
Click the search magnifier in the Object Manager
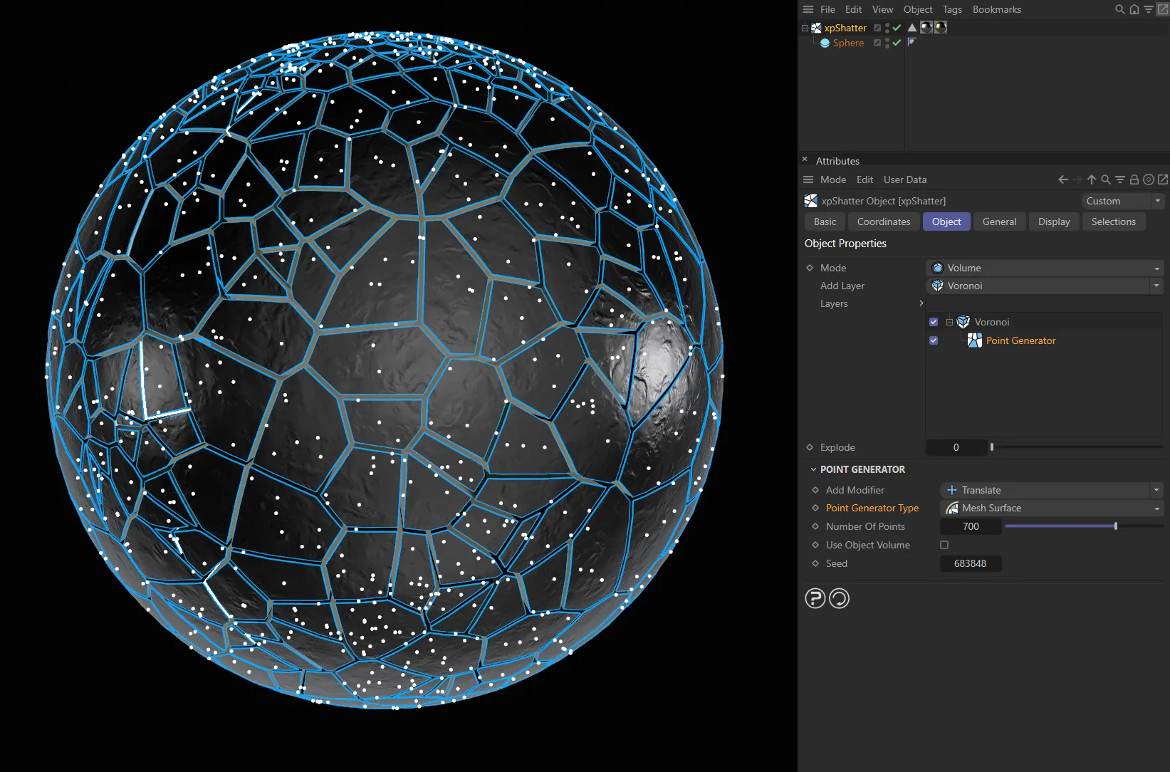click(x=1119, y=9)
